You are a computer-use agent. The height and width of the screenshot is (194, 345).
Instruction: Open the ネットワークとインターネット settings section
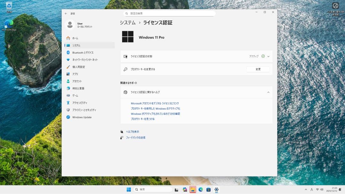tap(86, 60)
